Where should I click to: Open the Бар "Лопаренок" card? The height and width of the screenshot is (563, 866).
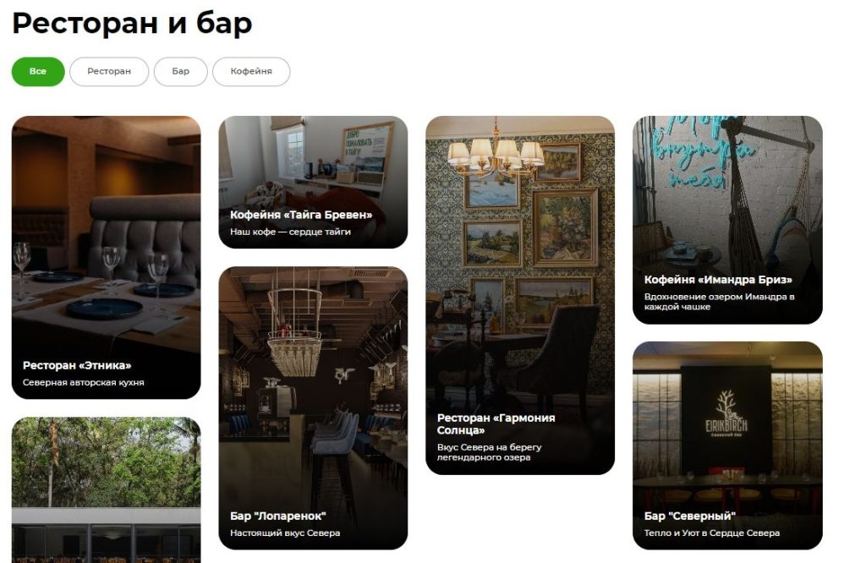click(313, 408)
